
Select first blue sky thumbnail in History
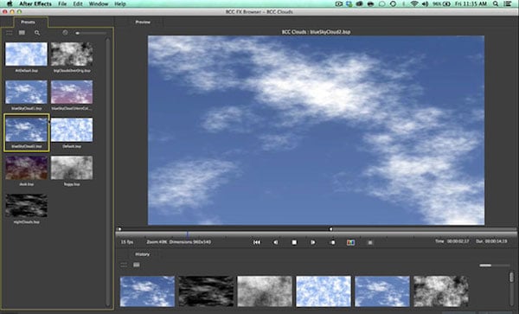point(147,292)
